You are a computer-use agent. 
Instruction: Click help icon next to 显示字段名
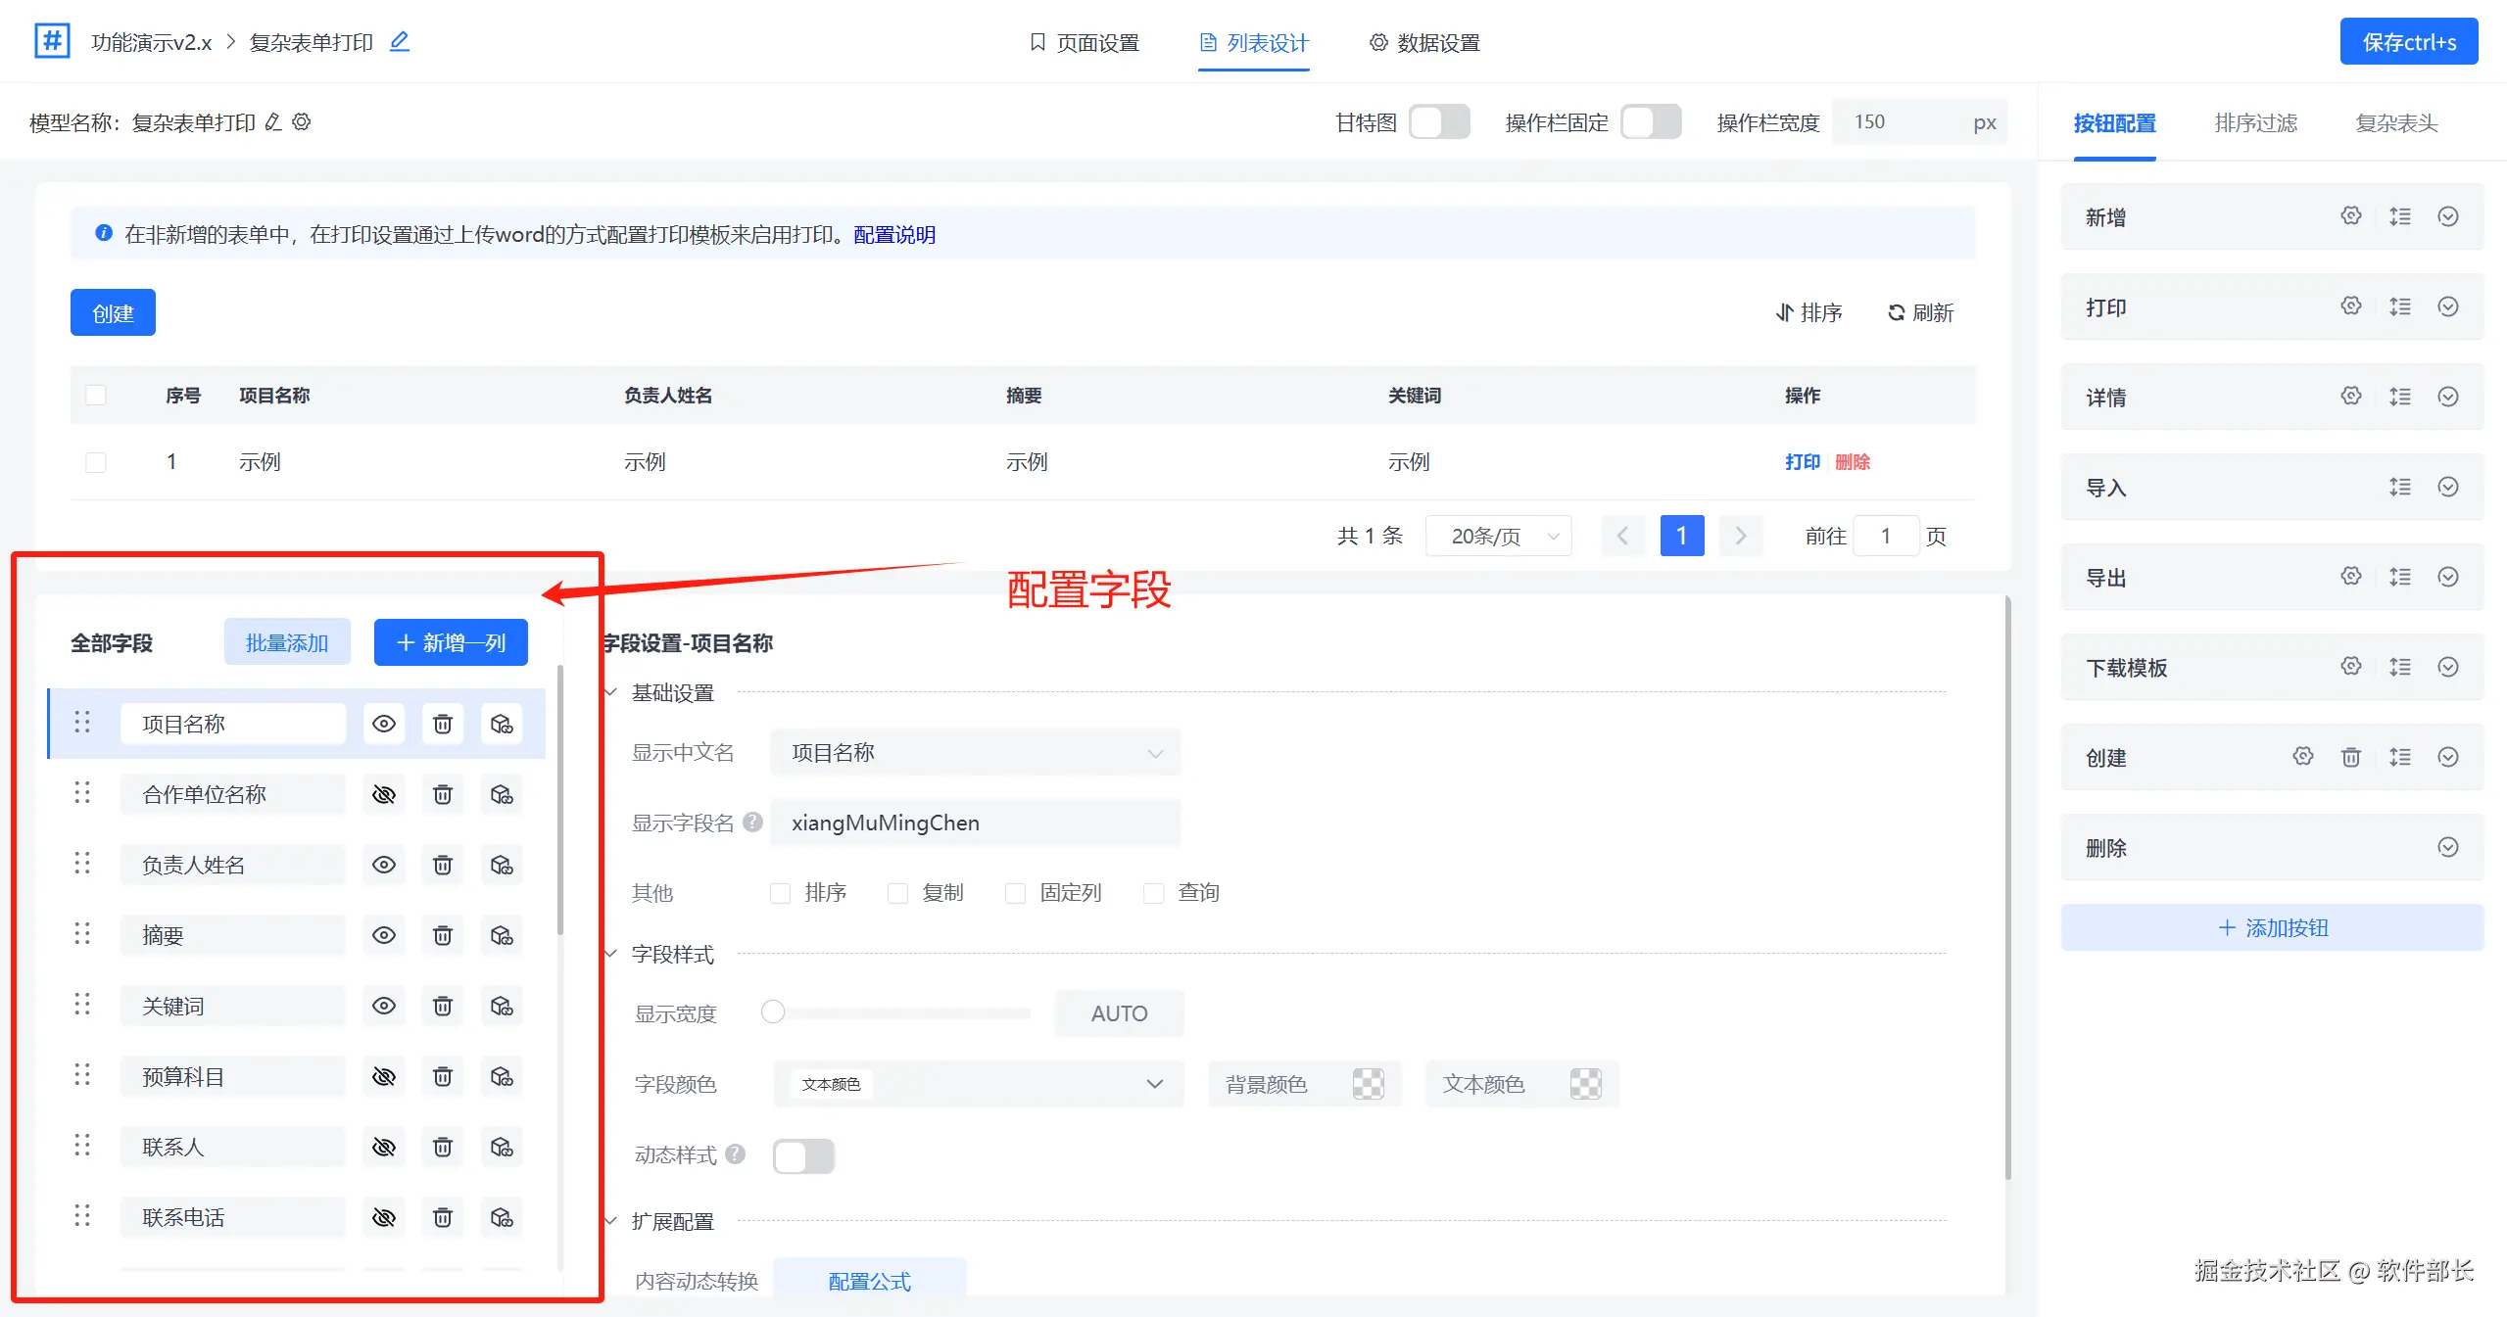pos(752,823)
